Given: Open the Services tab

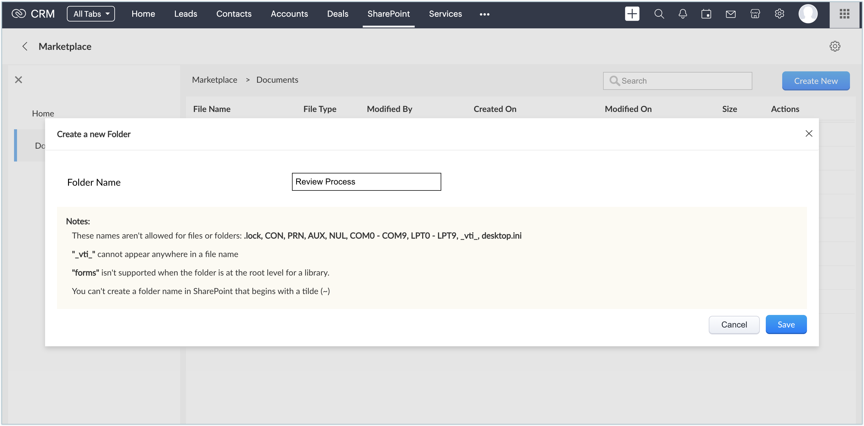Looking at the screenshot, I should (445, 14).
